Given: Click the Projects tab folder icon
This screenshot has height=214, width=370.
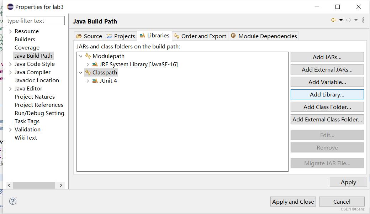Looking at the screenshot, I should point(109,36).
